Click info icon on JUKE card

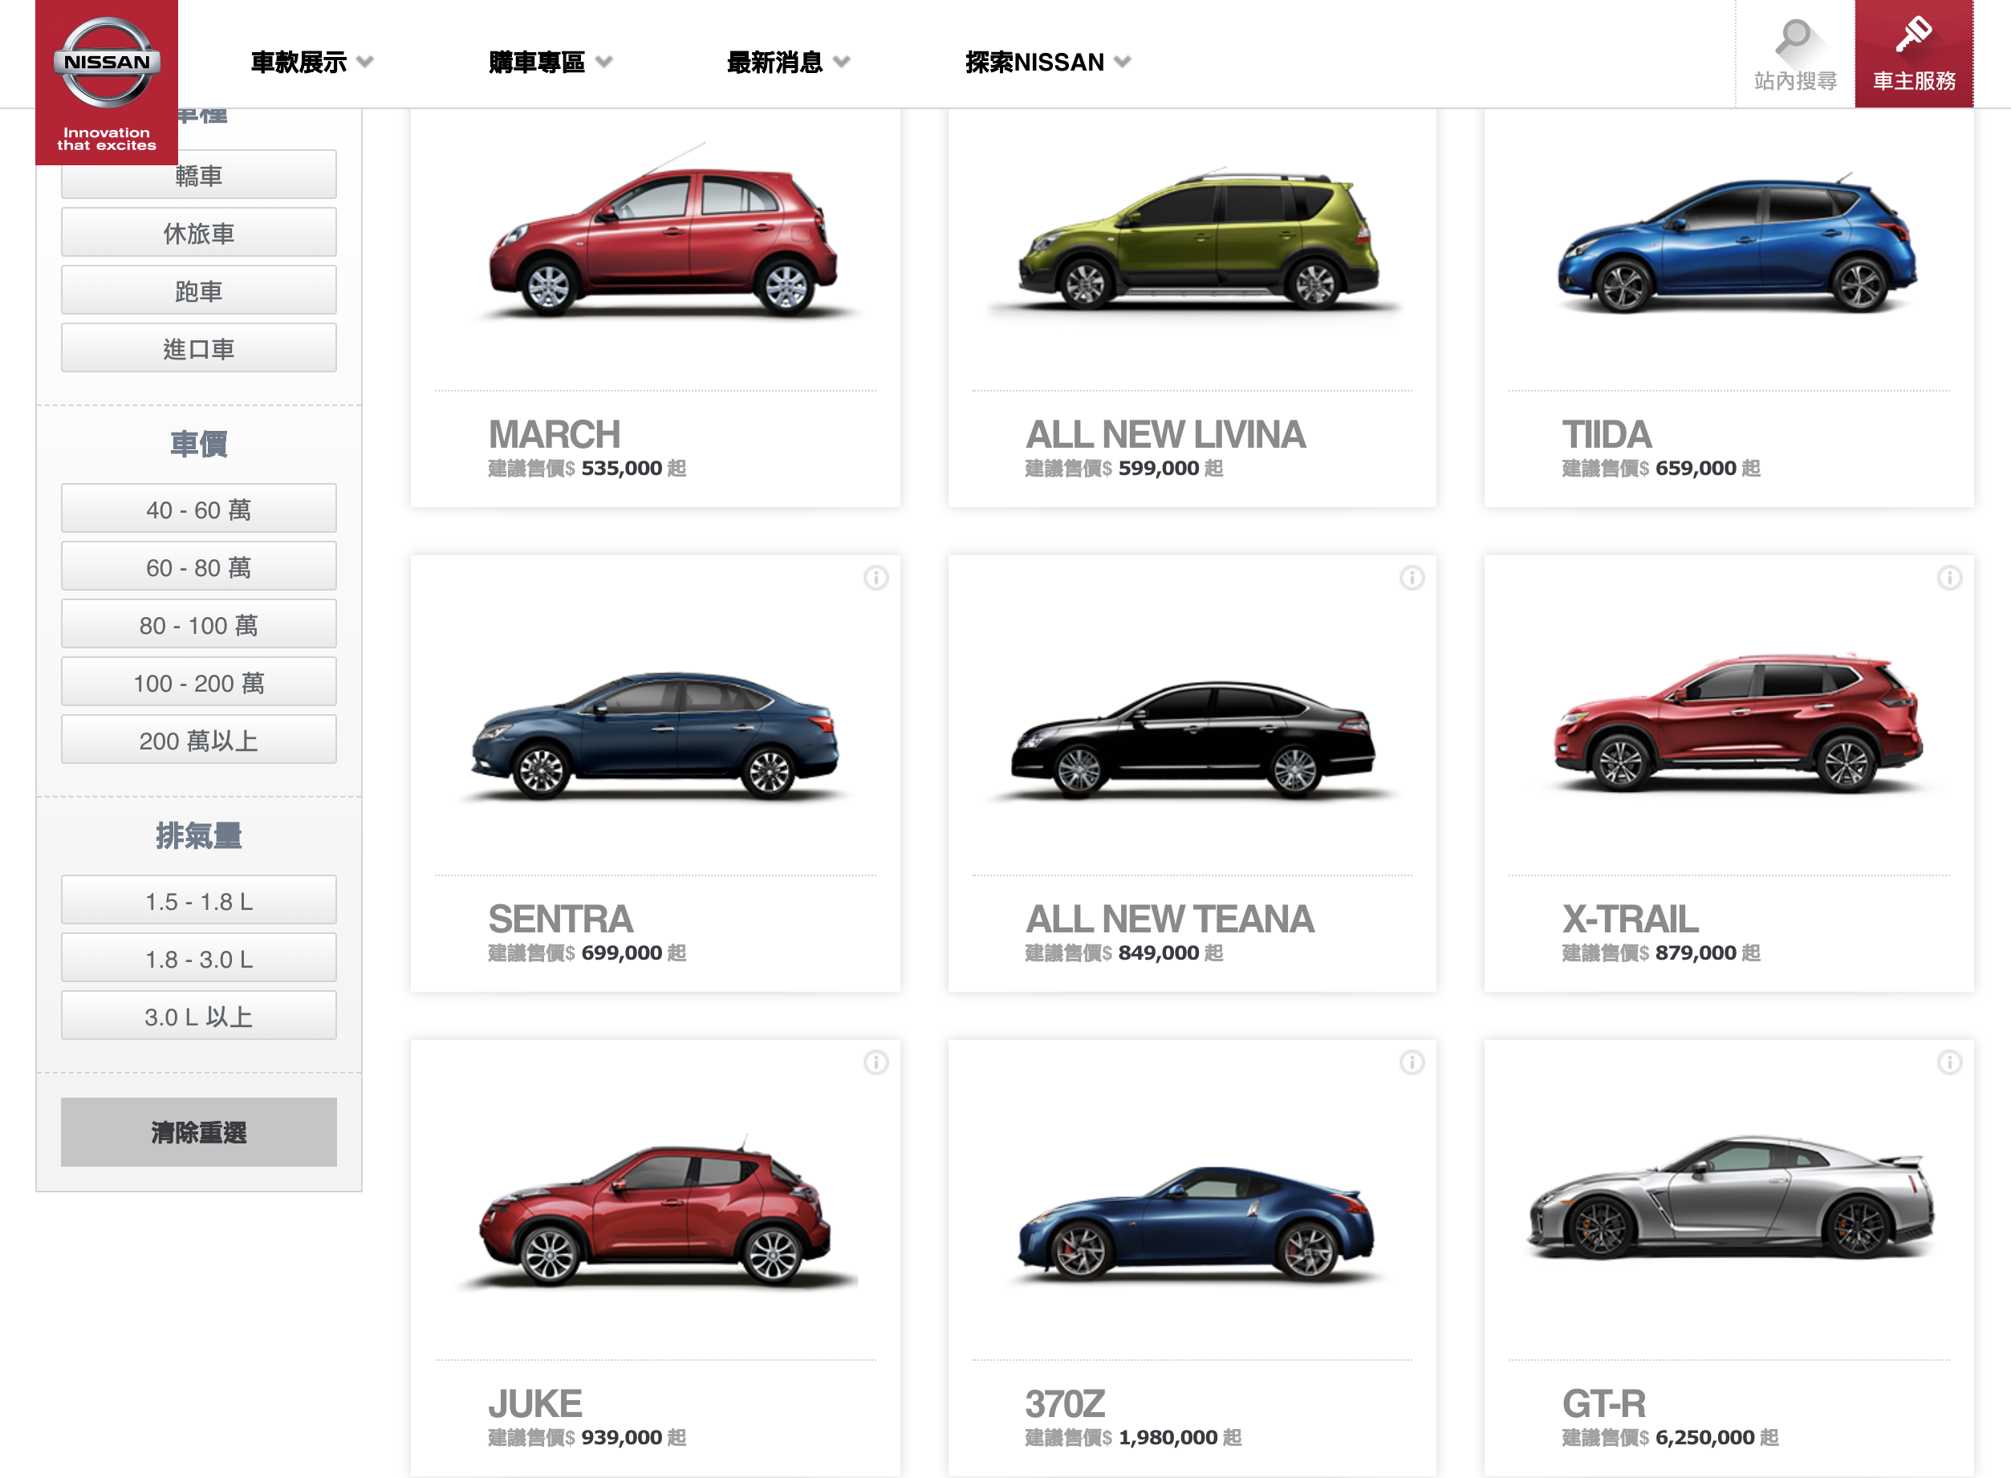click(x=875, y=1062)
